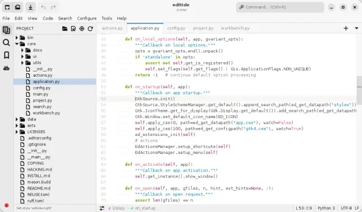362x212 pixels.
Task: Add a new tab with plus icon
Action: click(346, 28)
